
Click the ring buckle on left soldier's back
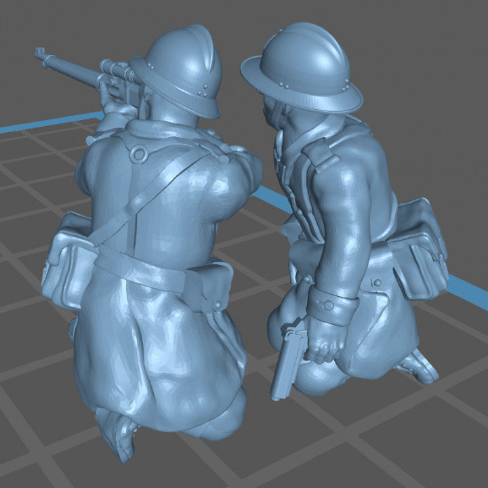click(x=139, y=154)
